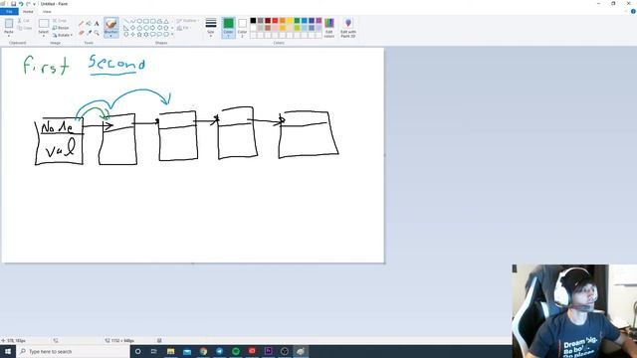
Task: Choose the Five-point star shape
Action: coord(139,35)
